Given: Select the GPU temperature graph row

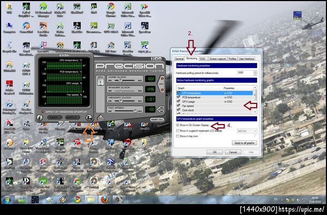Looking at the screenshot, I should [215, 93].
